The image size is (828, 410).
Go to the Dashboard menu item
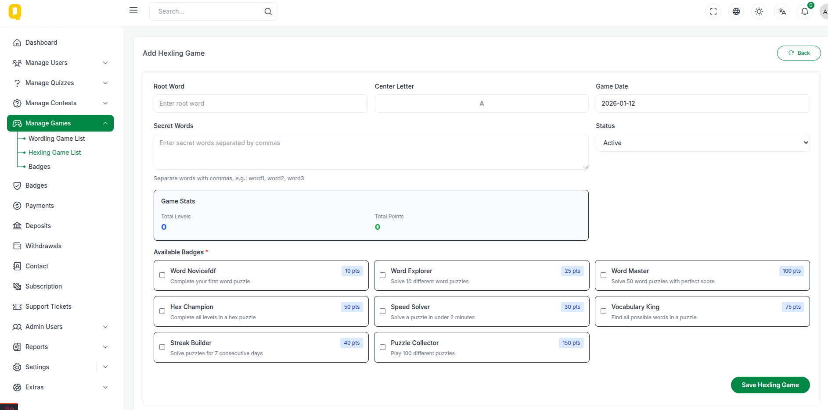tap(41, 43)
